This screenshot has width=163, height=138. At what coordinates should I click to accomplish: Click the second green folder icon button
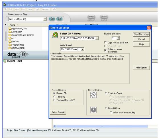59,19
